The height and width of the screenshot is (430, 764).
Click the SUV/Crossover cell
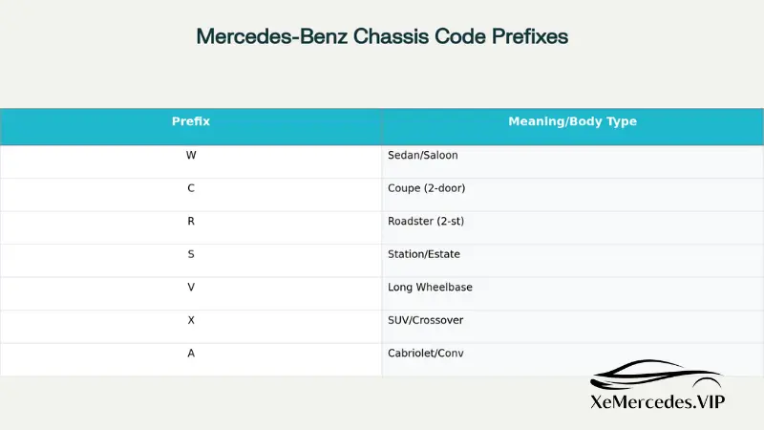tap(425, 320)
